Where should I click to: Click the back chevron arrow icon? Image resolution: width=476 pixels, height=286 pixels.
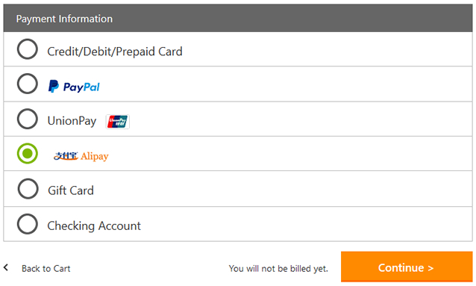coord(6,267)
